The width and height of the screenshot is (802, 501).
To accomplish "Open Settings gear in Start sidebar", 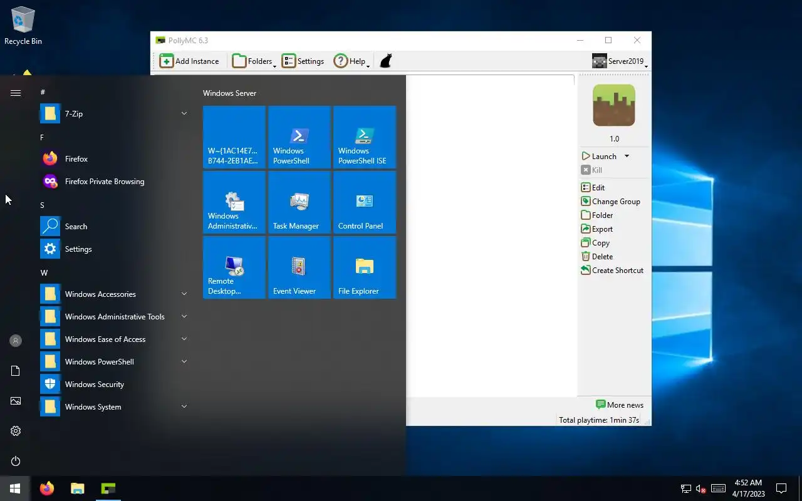I will click(16, 431).
